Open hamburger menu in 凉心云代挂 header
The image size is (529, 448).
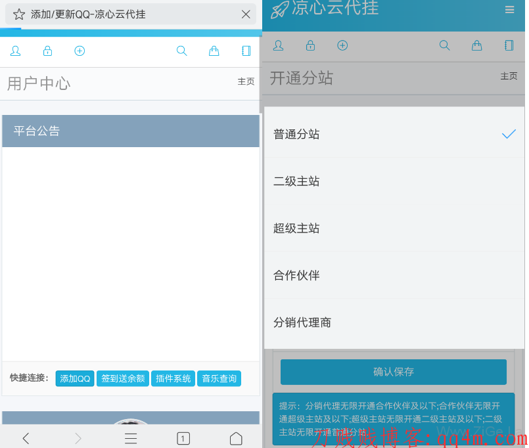(509, 9)
